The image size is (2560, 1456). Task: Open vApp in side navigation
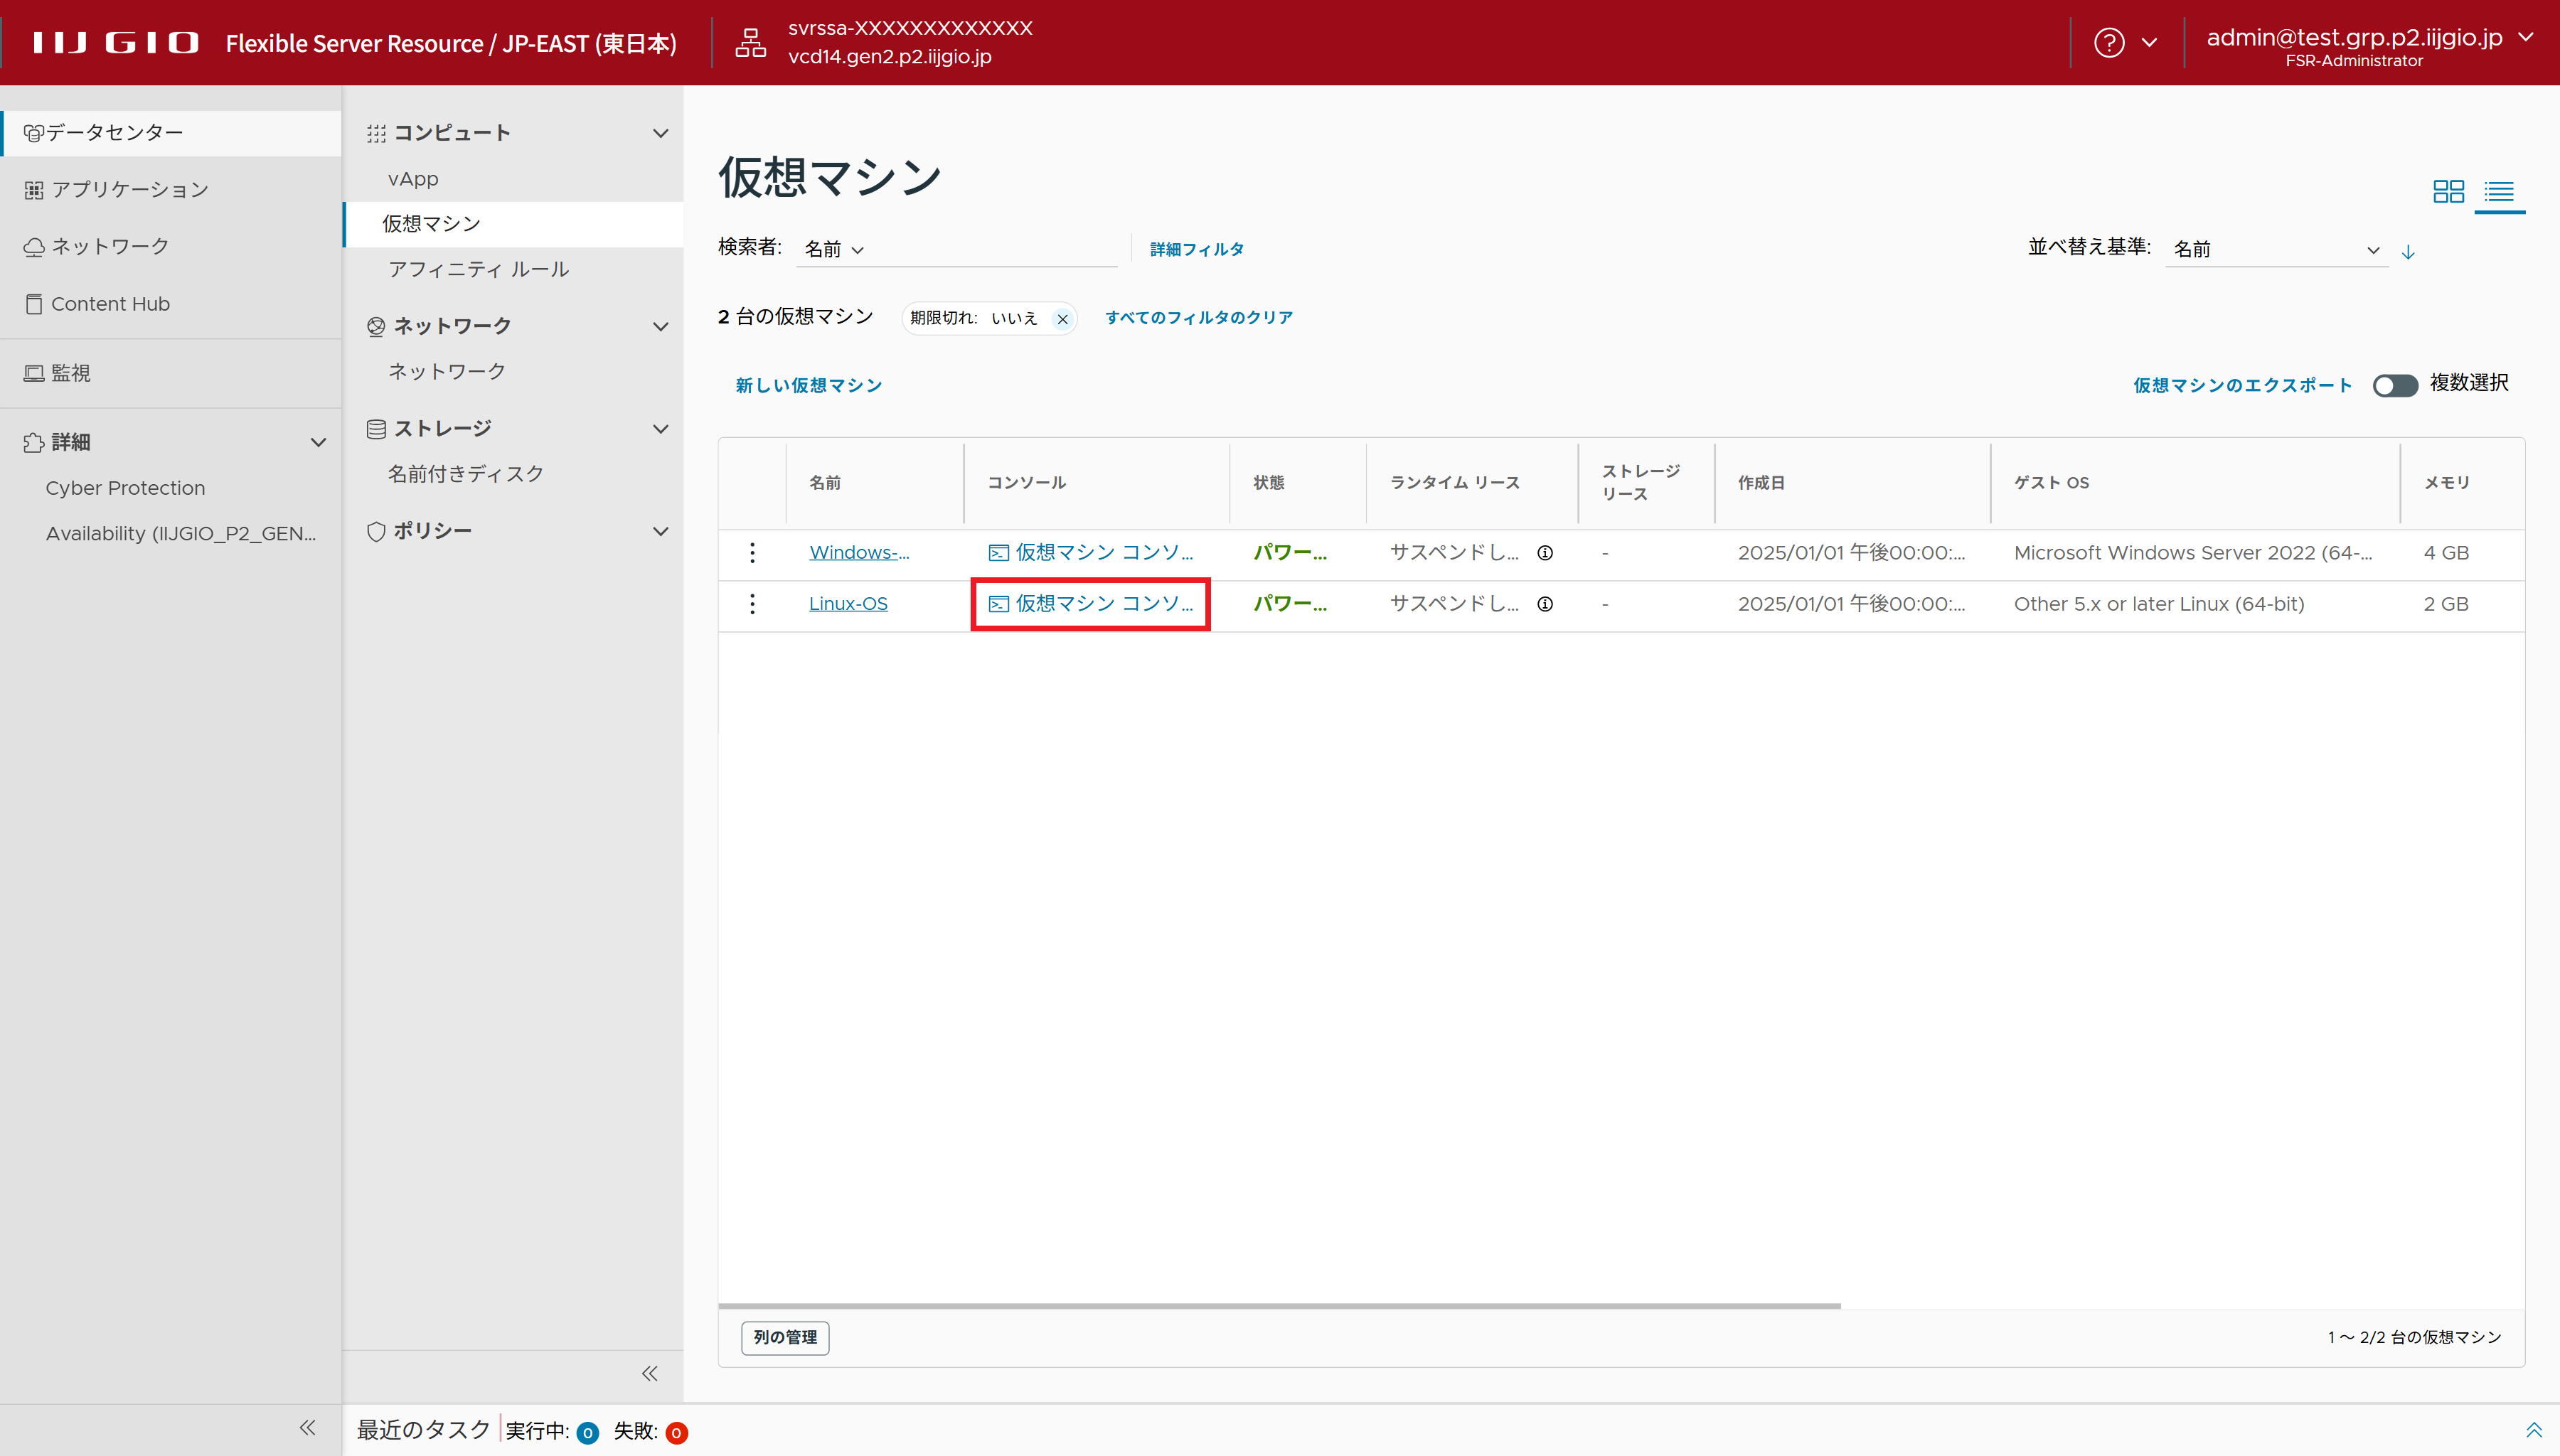click(413, 179)
